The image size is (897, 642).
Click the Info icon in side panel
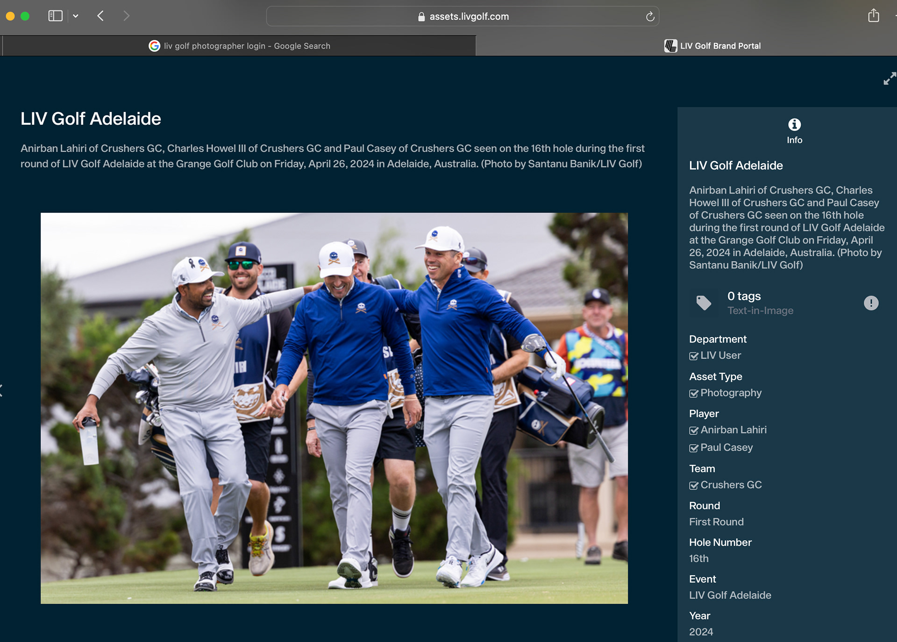[x=794, y=125]
